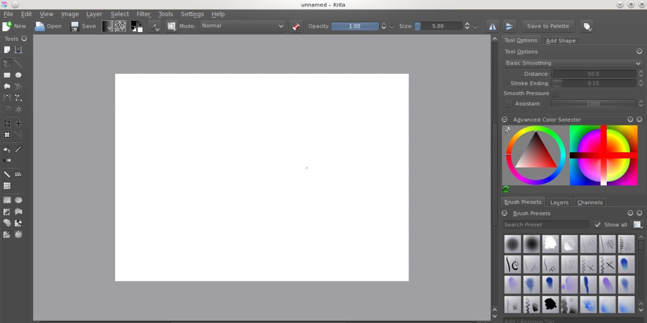This screenshot has width=647, height=323.
Task: Create a new document with the New button
Action: click(x=14, y=26)
